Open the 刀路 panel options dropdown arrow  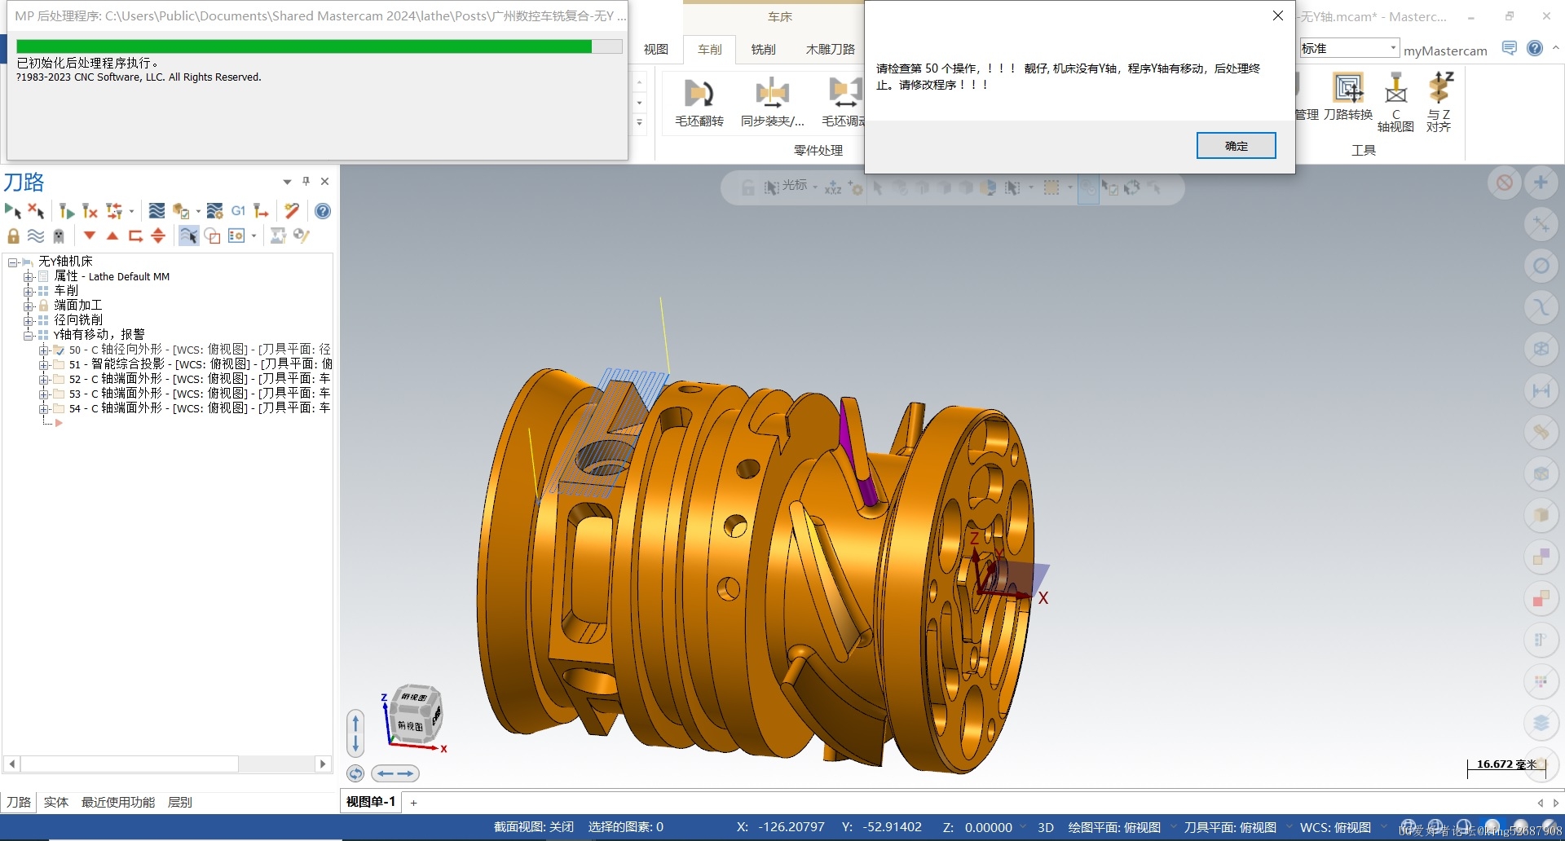287,182
